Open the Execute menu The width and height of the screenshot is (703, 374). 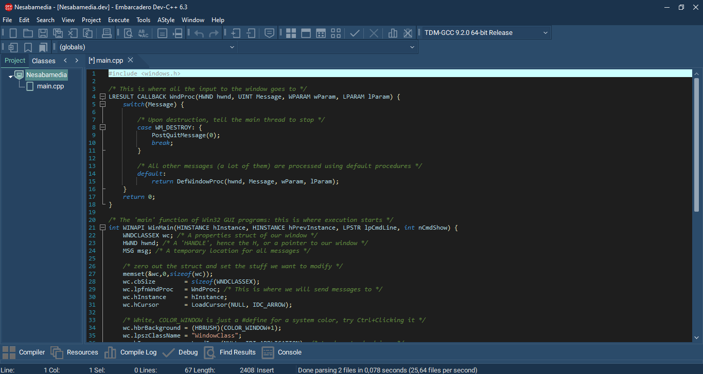click(x=118, y=20)
